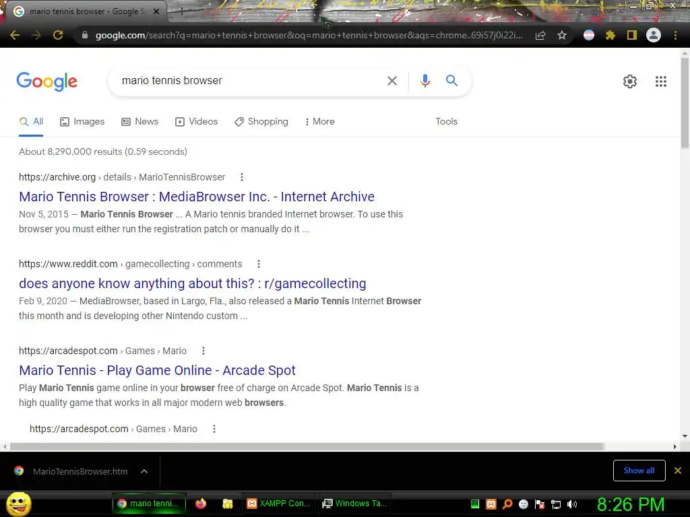Close the mario tennis browser tab
690x517 pixels.
[x=156, y=11]
